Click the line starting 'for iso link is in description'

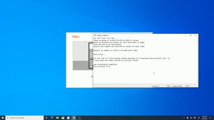coord(131,58)
